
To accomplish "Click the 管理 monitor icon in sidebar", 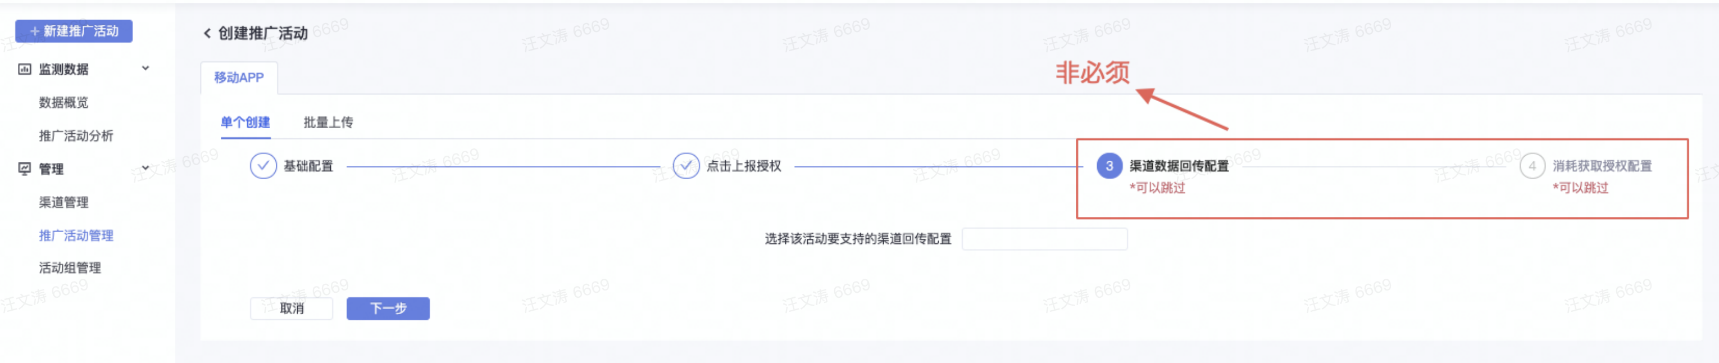I will point(25,169).
